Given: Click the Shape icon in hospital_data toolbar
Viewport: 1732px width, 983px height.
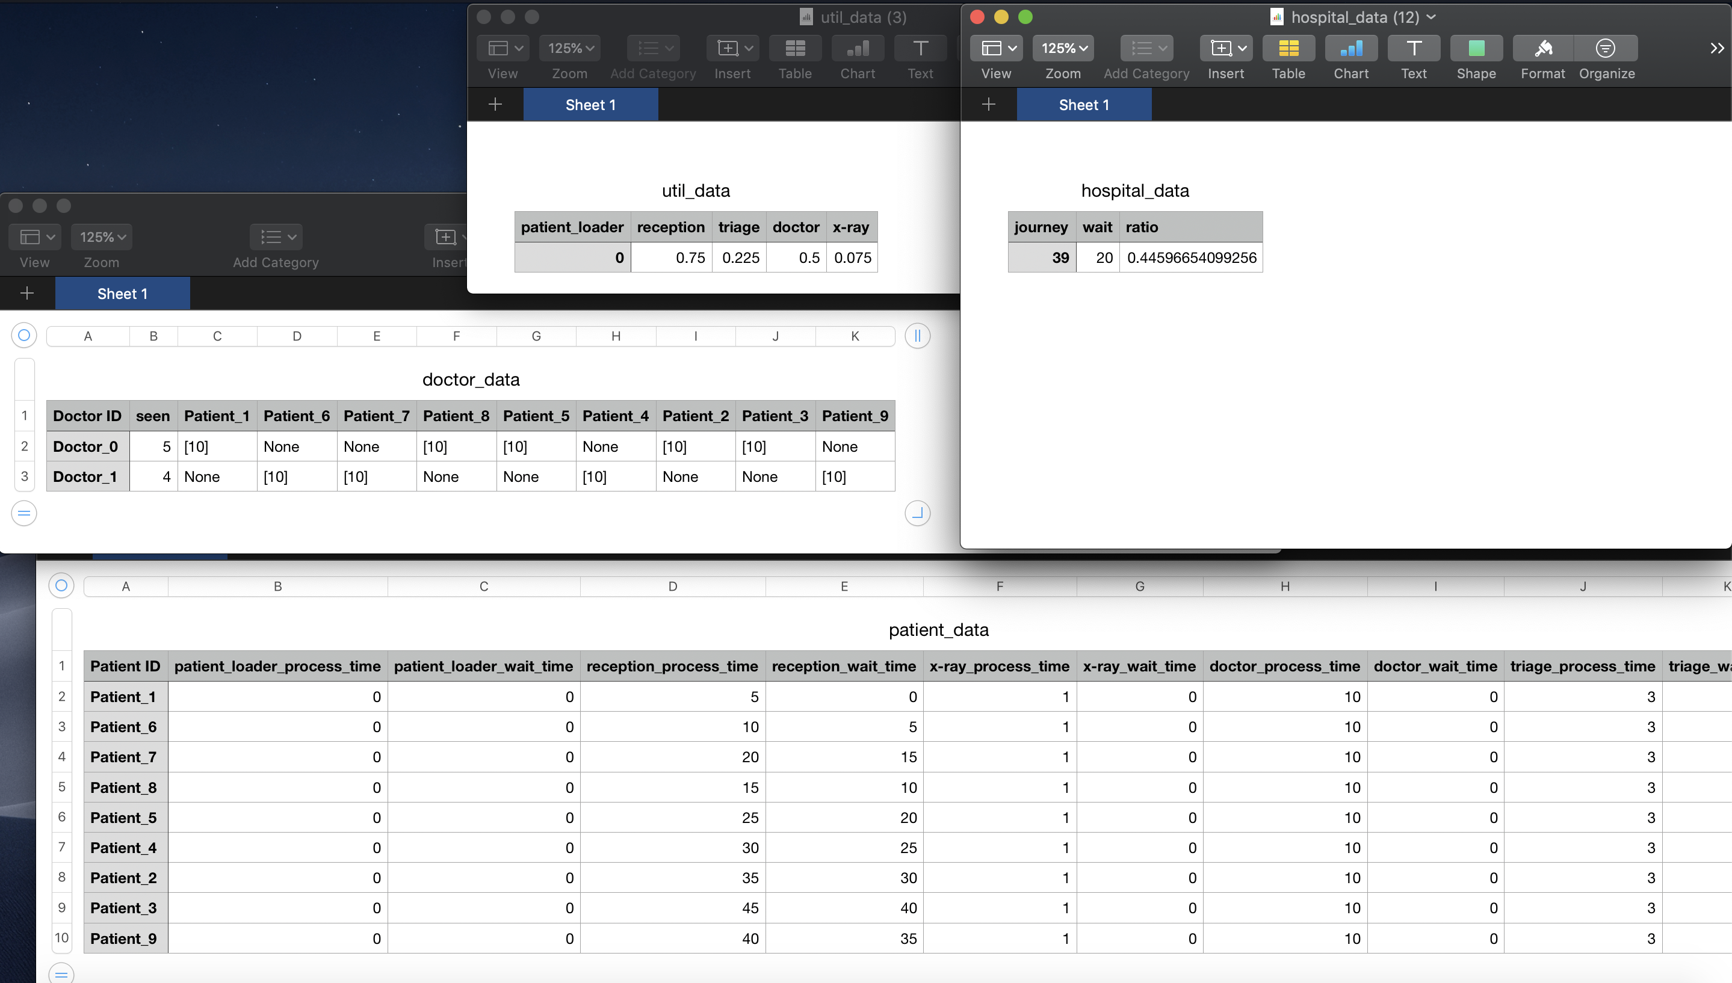Looking at the screenshot, I should [x=1476, y=49].
